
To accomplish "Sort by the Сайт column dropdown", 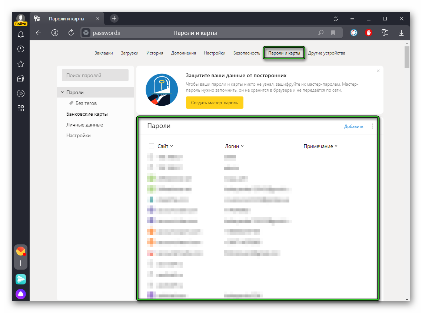I will (x=165, y=146).
